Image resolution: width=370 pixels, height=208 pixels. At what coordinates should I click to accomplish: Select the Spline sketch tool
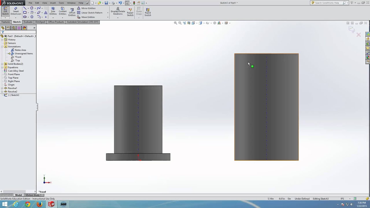[39, 8]
